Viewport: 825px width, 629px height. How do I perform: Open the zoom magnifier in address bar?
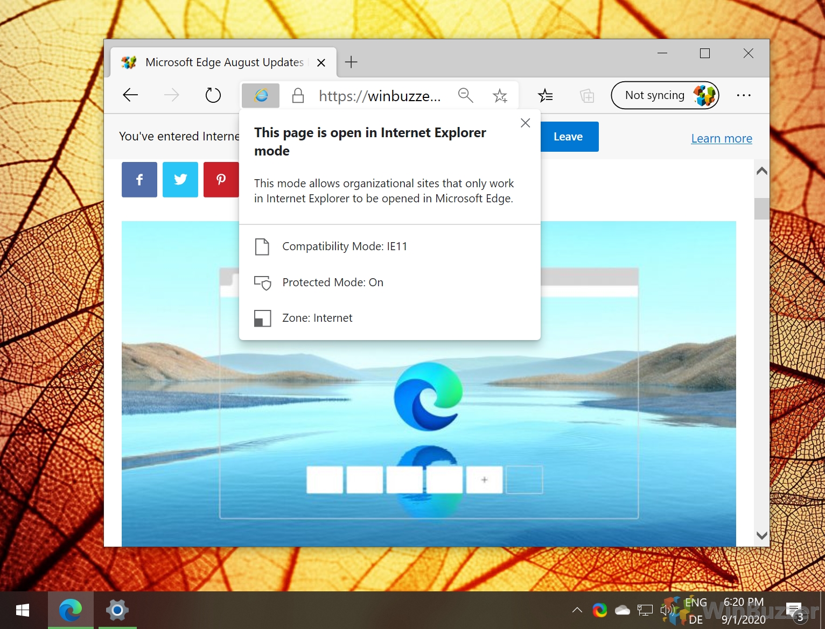click(x=465, y=96)
